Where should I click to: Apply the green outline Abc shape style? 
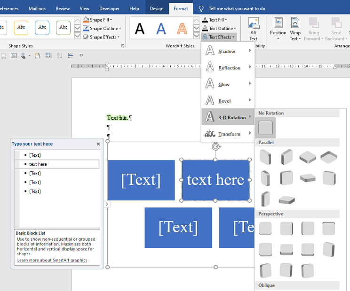coord(63,28)
